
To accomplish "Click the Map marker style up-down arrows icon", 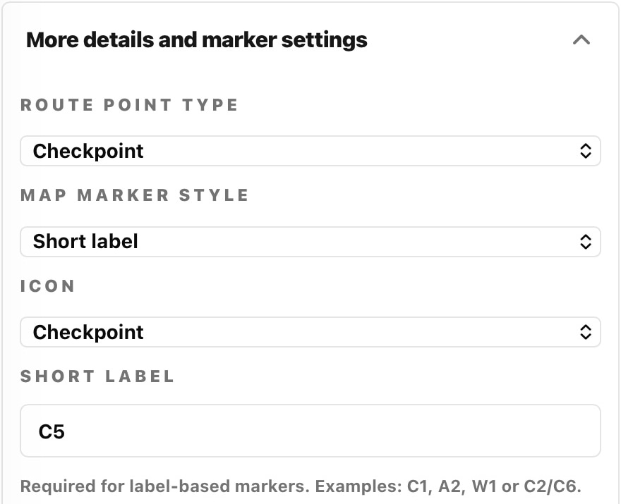I will point(585,241).
